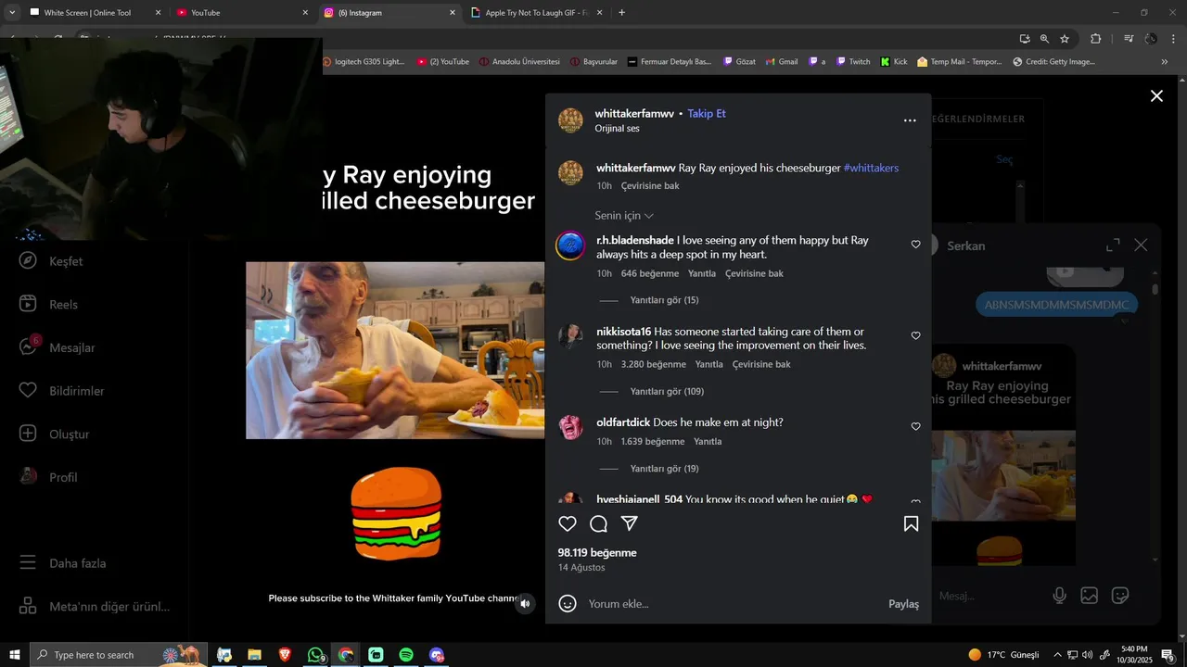
Task: Like nikkisota16's comment
Action: click(x=915, y=335)
